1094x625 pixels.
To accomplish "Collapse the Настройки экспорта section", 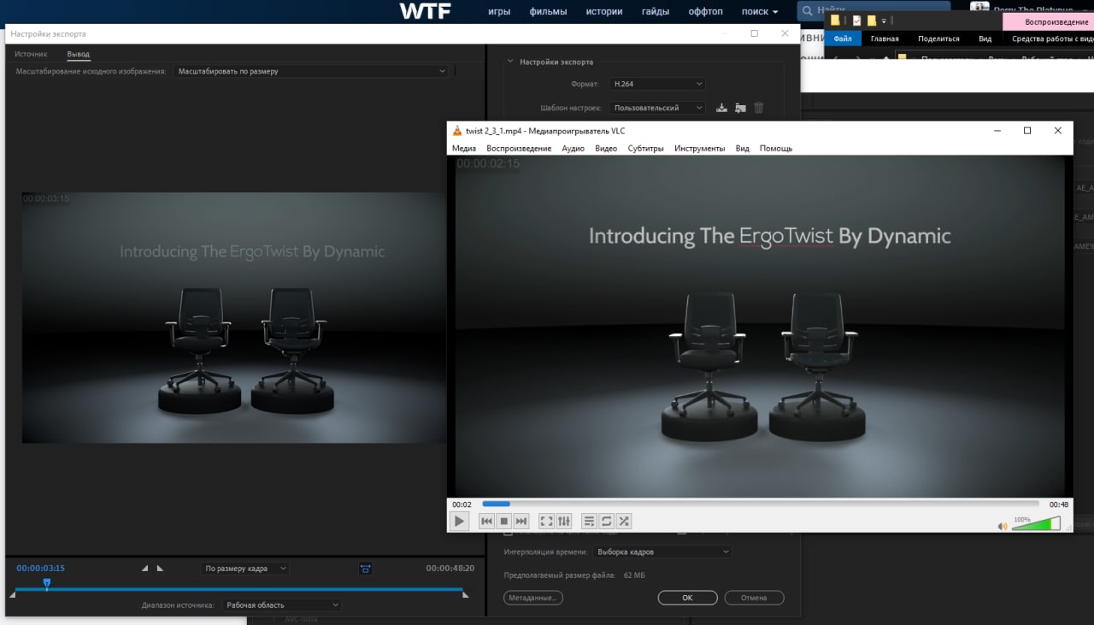I will pyautogui.click(x=510, y=62).
